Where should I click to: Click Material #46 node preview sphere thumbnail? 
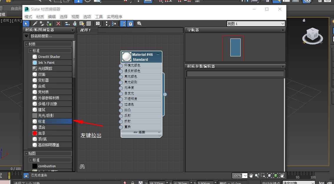click(x=127, y=57)
